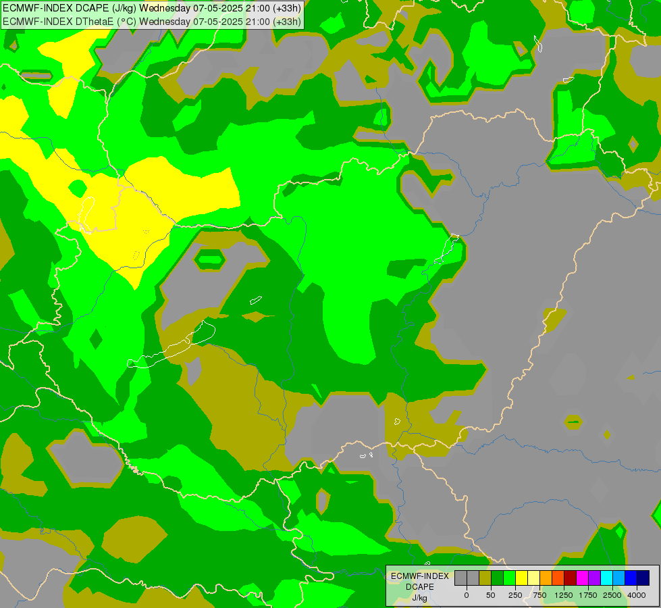Click the leftmost gray legend swatch
The width and height of the screenshot is (661, 608).
point(460,578)
